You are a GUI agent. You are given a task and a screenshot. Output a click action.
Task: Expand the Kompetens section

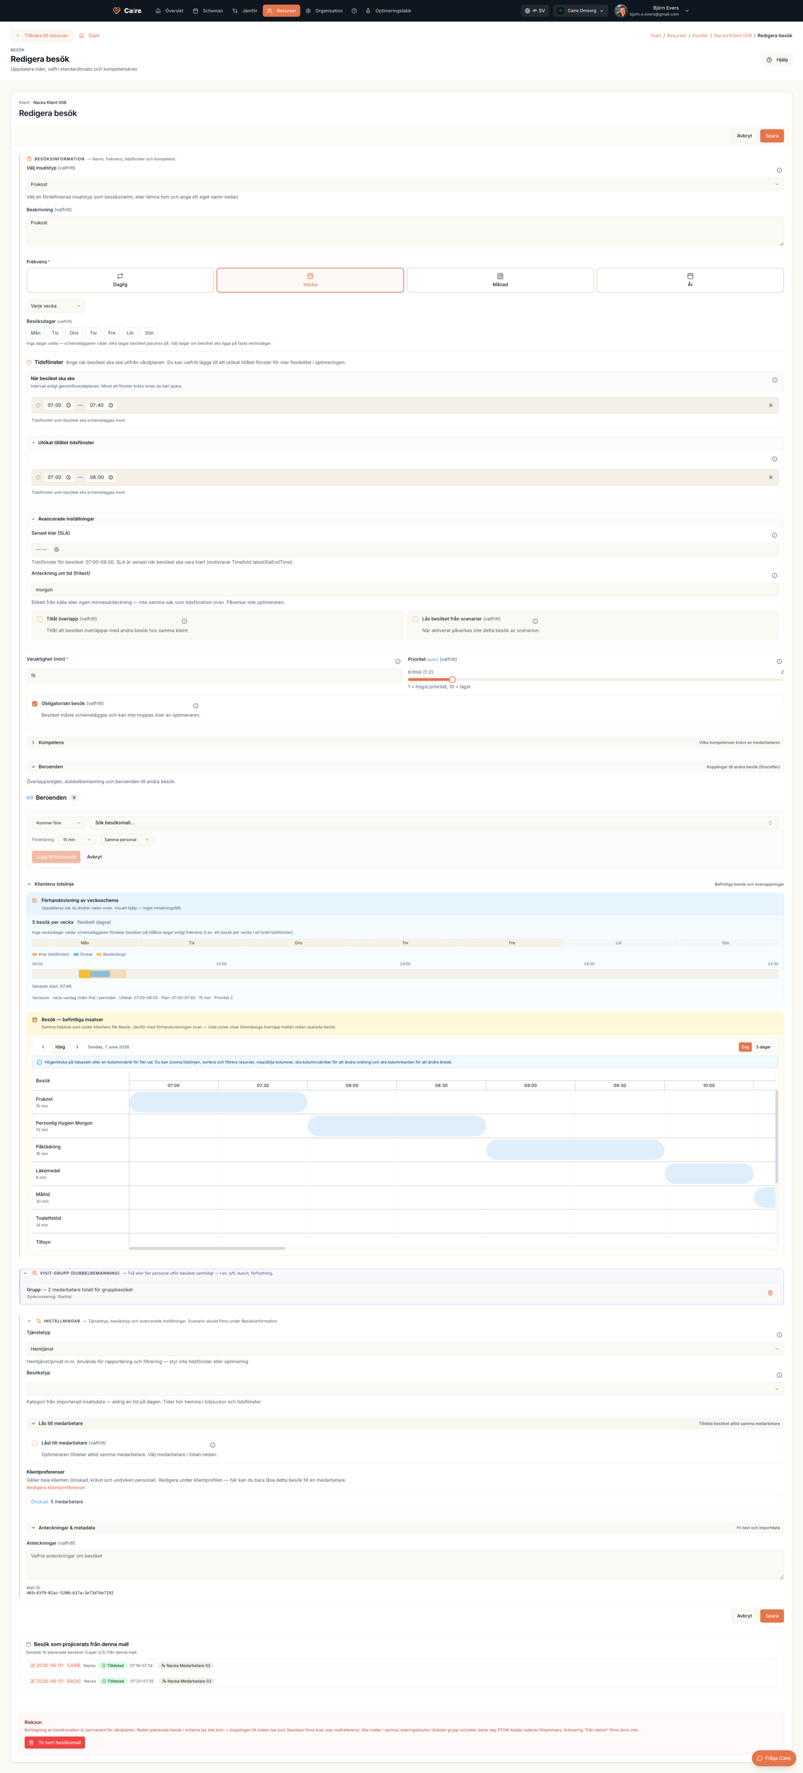[405, 743]
